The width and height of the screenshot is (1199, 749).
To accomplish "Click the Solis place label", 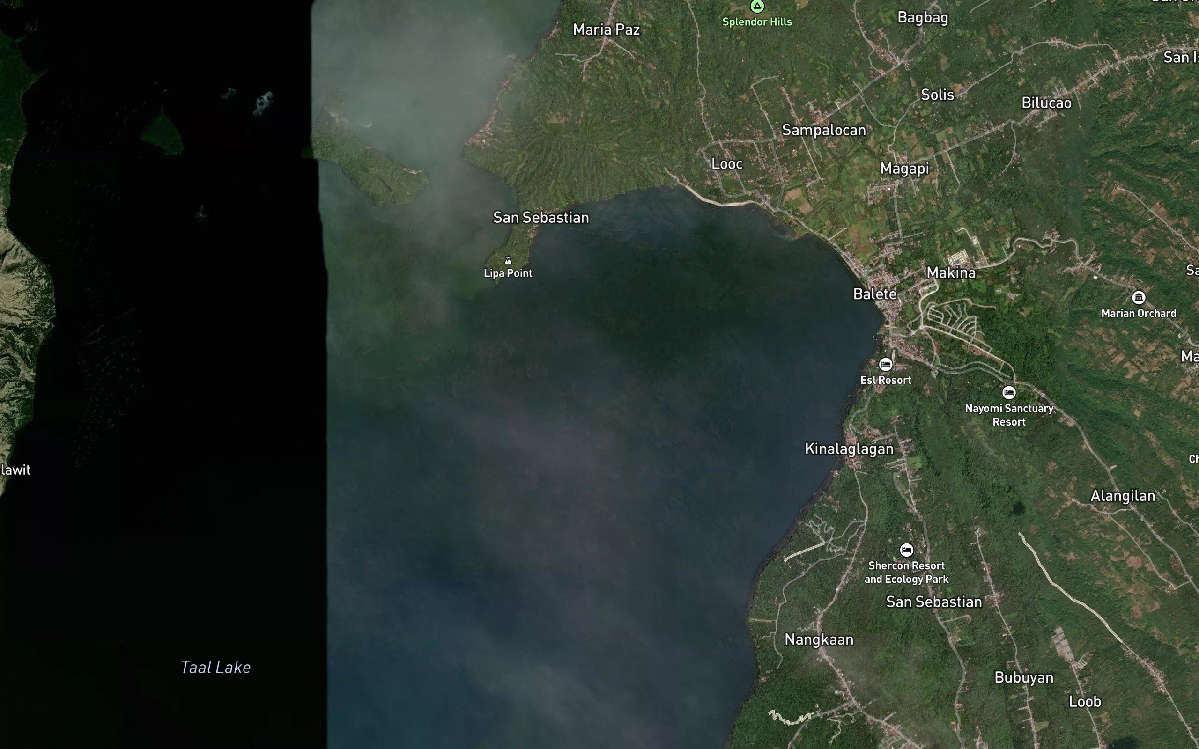I will [937, 95].
